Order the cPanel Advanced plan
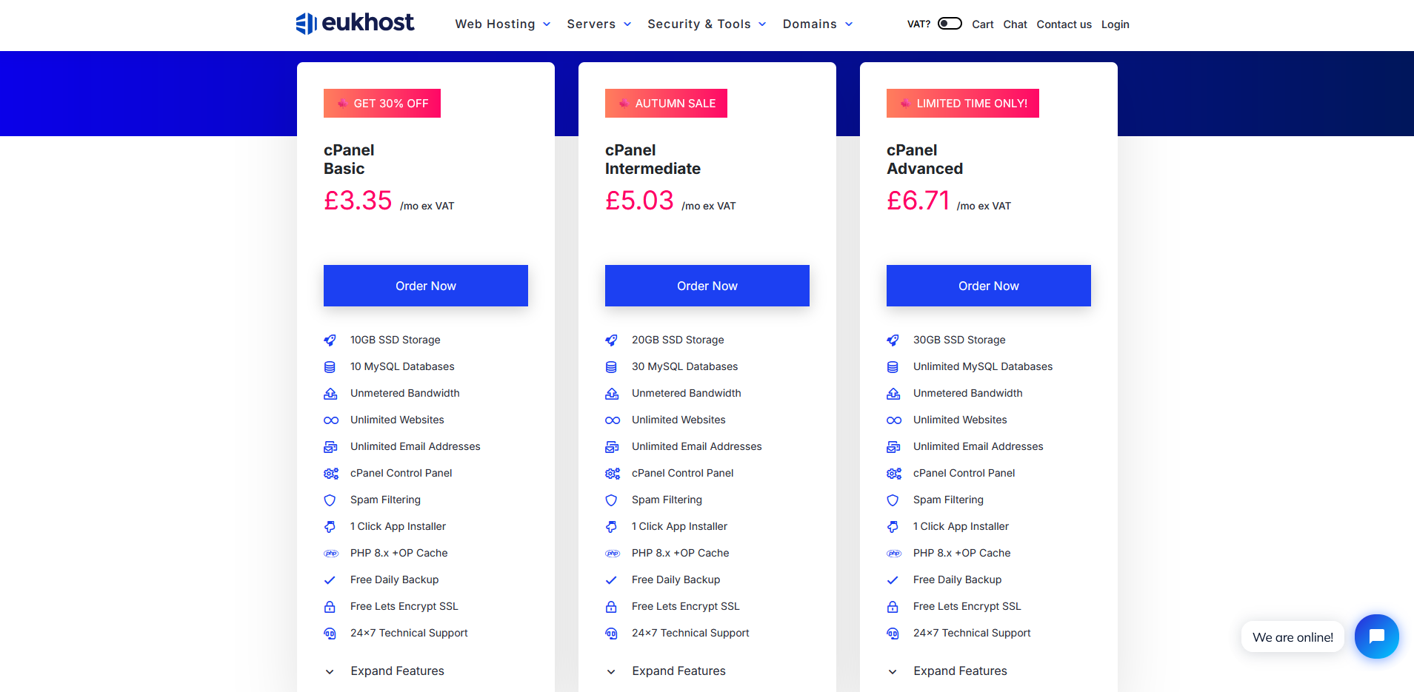1414x692 pixels. [988, 286]
